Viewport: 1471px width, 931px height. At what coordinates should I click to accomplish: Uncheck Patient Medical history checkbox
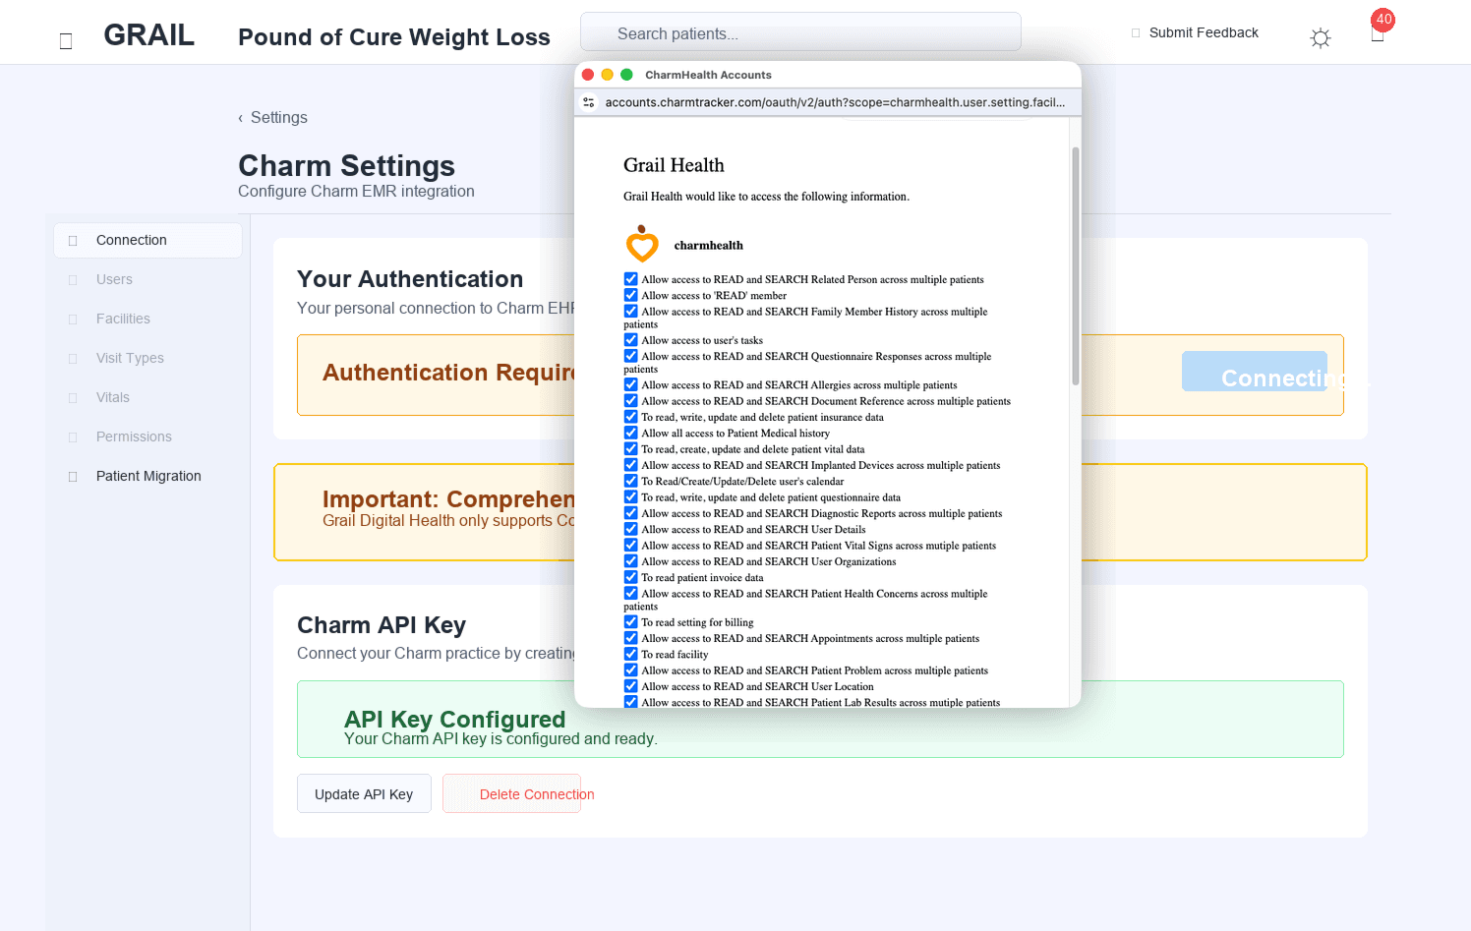point(631,433)
